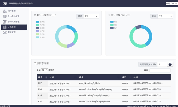
Task: Click the 欢迎, 04d19 user button
Action: pos(171,4)
